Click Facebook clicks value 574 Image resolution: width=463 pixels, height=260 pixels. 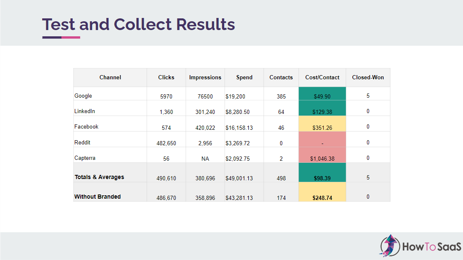(x=166, y=128)
